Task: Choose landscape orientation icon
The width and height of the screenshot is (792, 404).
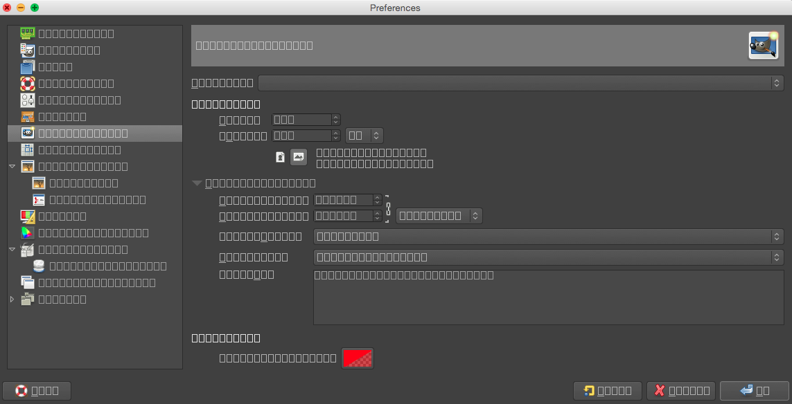Action: [x=299, y=157]
